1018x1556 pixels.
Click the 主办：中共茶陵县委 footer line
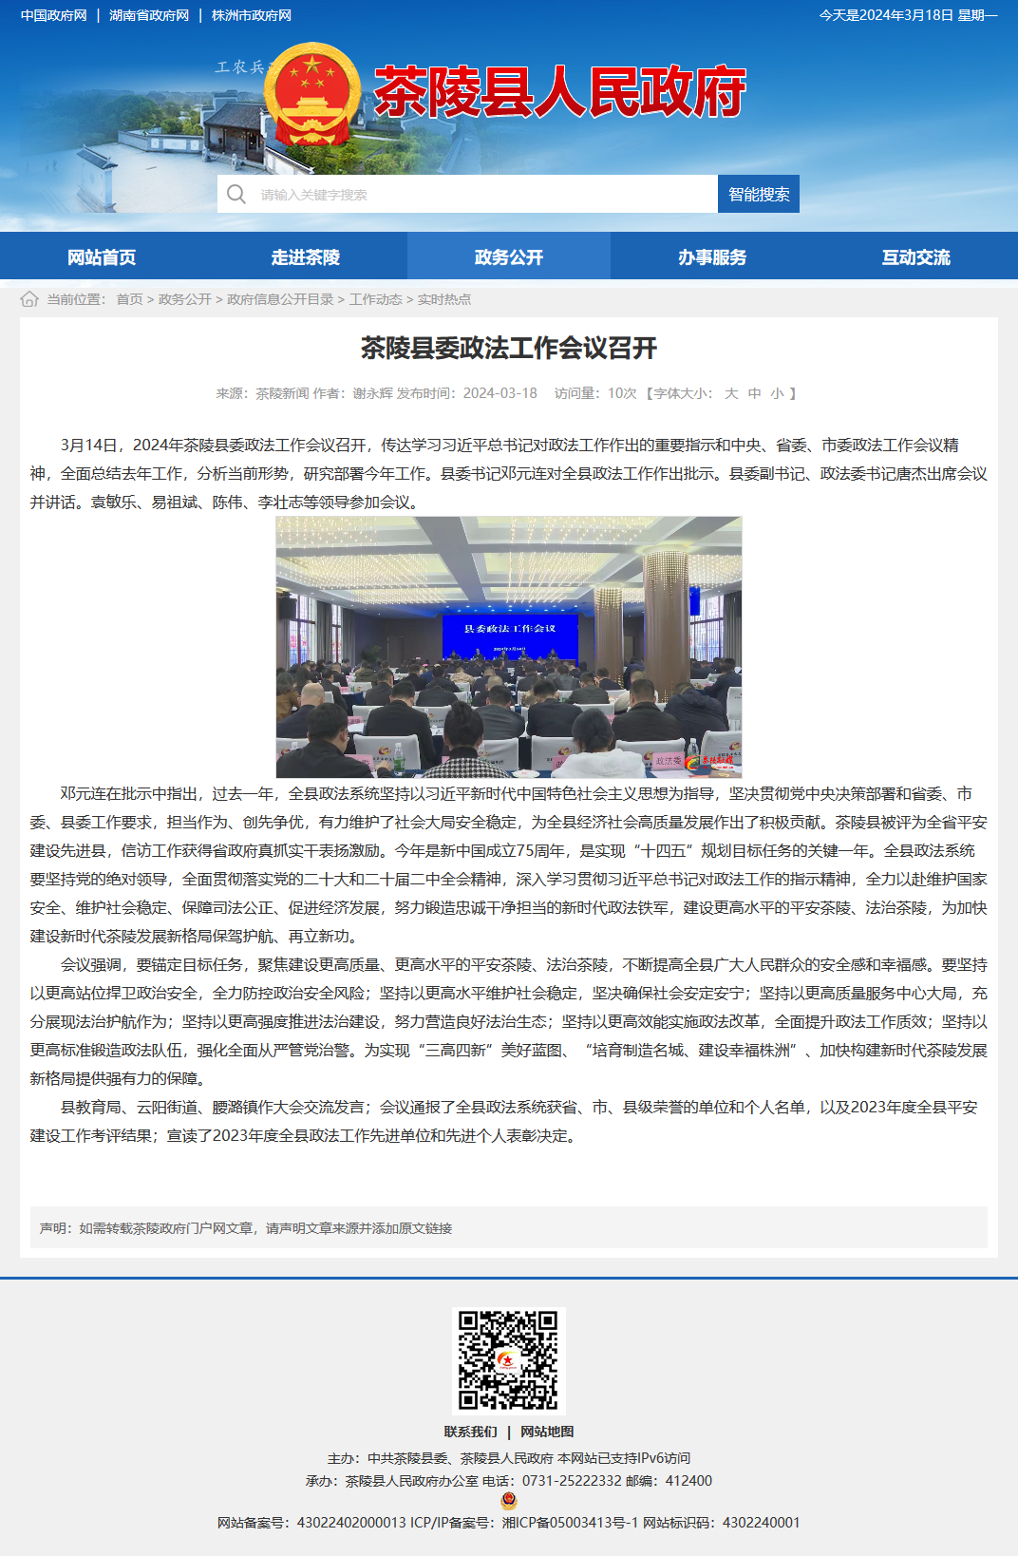click(x=509, y=1458)
